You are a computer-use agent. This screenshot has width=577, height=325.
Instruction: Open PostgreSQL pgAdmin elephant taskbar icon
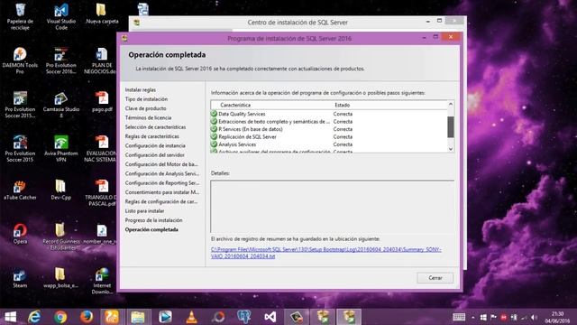point(244,317)
